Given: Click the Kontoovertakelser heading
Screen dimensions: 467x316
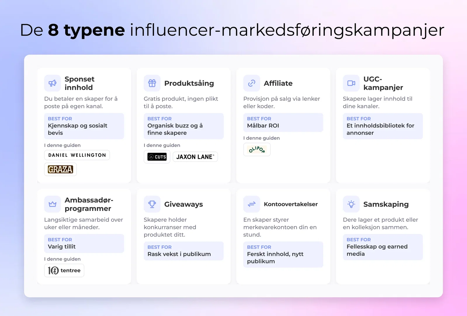Looking at the screenshot, I should pyautogui.click(x=291, y=204).
